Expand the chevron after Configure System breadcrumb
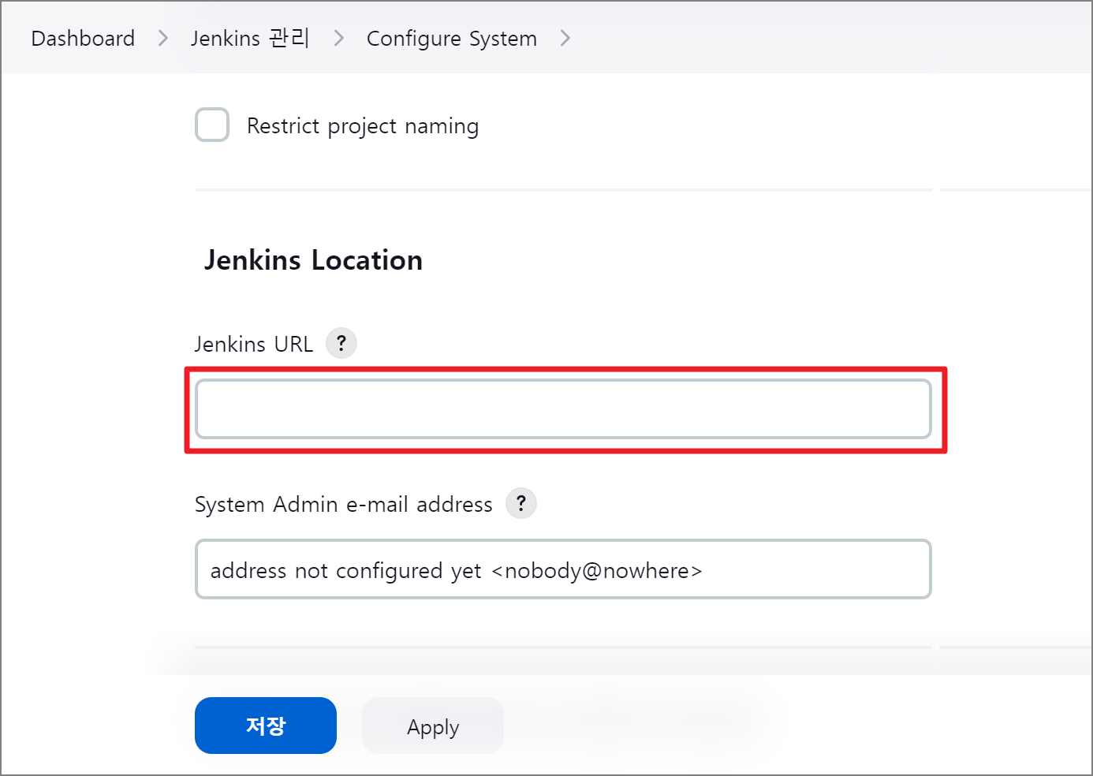The image size is (1093, 776). pyautogui.click(x=565, y=38)
